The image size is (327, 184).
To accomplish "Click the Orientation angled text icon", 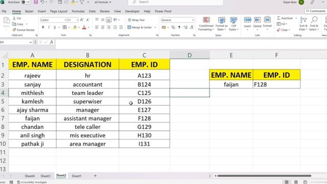I will coord(115,20).
